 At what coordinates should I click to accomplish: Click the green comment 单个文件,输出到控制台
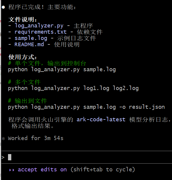click(47, 63)
